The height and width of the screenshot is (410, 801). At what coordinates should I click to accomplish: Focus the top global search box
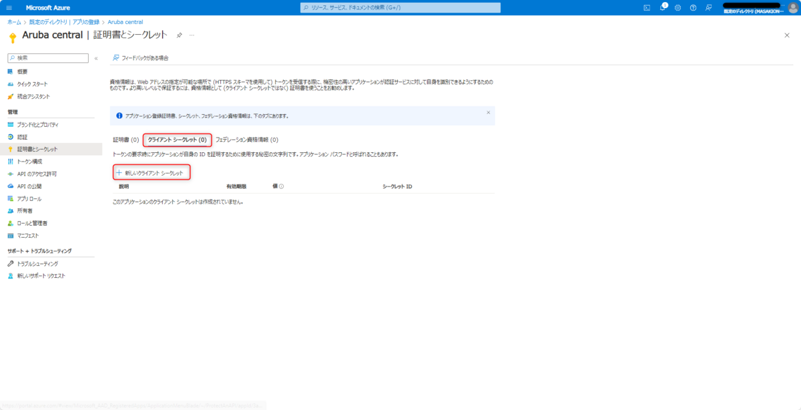(400, 7)
